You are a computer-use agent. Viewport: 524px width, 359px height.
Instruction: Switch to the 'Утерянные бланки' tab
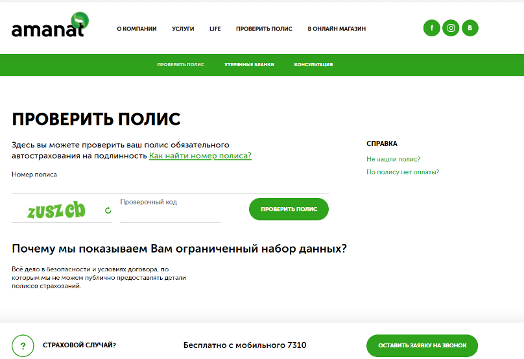click(249, 65)
